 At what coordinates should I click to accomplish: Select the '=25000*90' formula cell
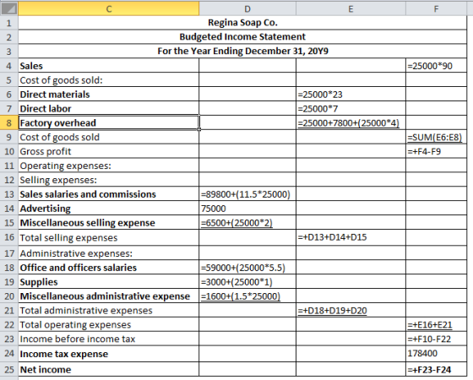point(436,66)
